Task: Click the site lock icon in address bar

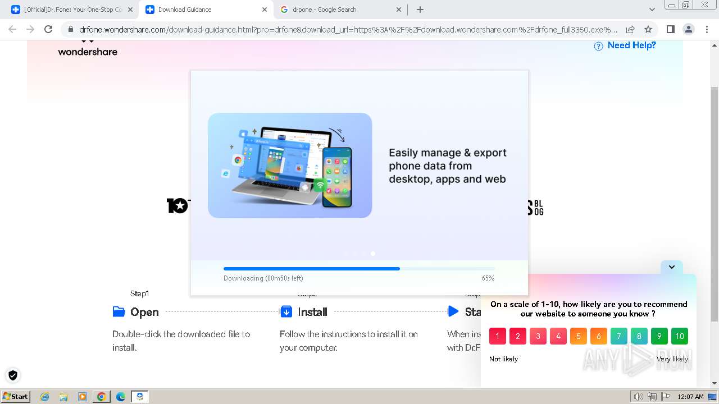Action: coord(70,29)
